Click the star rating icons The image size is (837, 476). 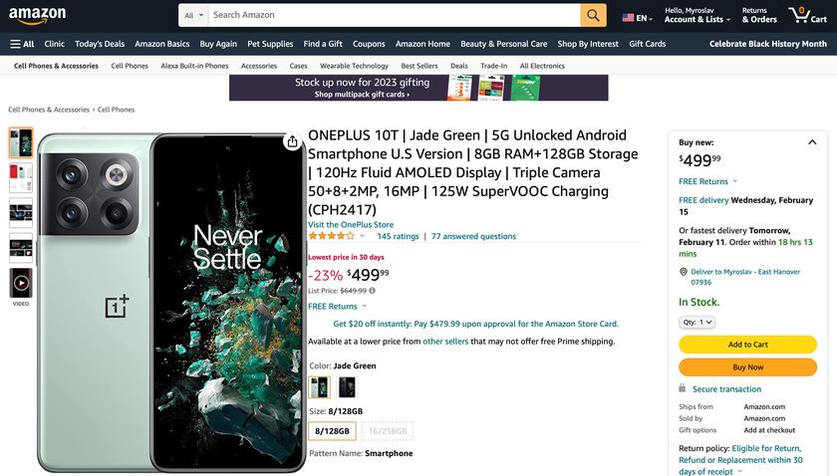coord(331,237)
